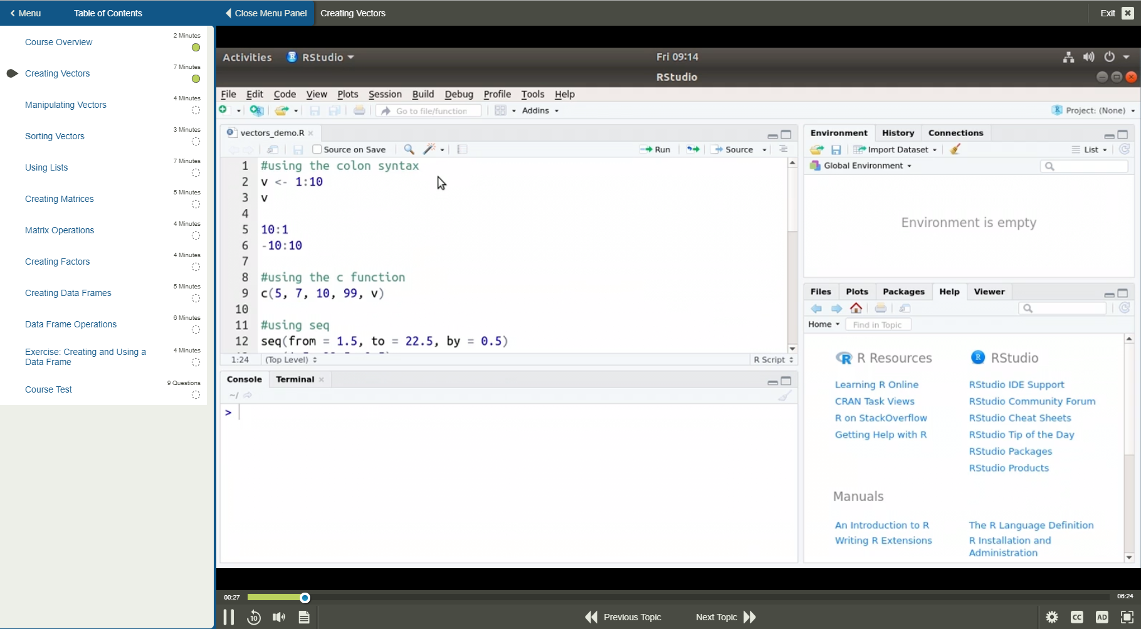Go to the Help home using the house icon

tap(856, 308)
